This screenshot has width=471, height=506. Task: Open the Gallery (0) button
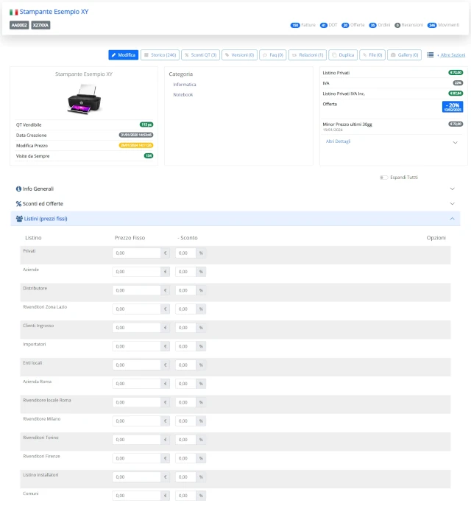pyautogui.click(x=404, y=55)
